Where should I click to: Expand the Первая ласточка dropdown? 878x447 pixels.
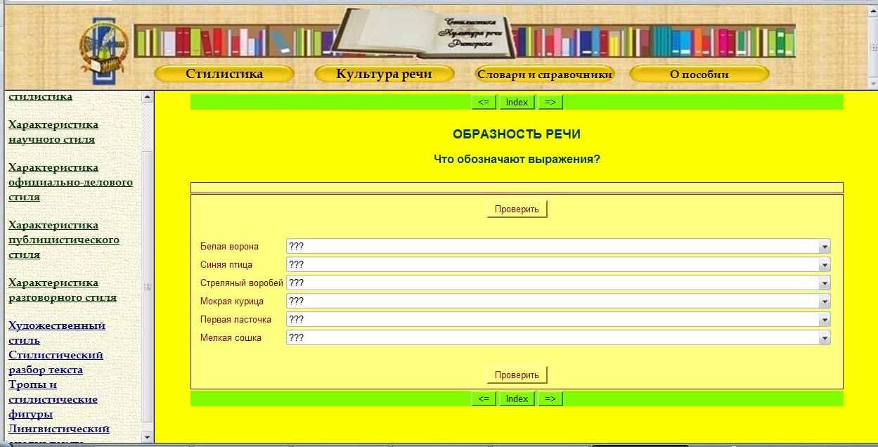tap(558, 320)
